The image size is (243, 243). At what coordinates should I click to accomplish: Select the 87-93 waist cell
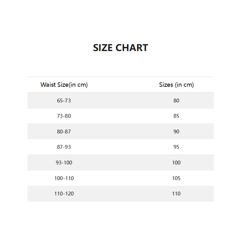(x=64, y=147)
